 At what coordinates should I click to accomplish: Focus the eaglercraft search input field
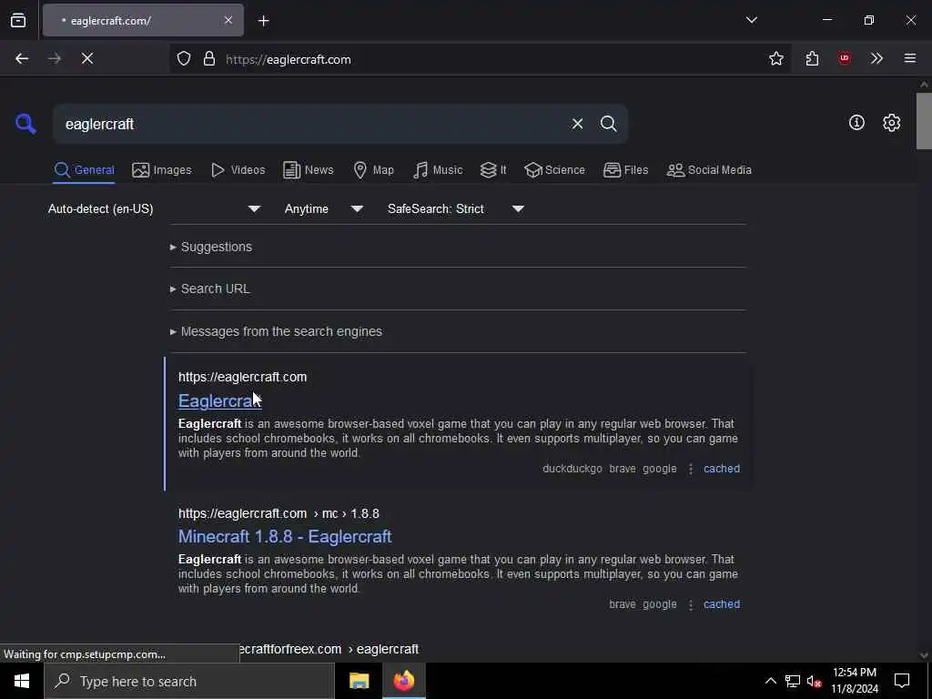tap(309, 124)
